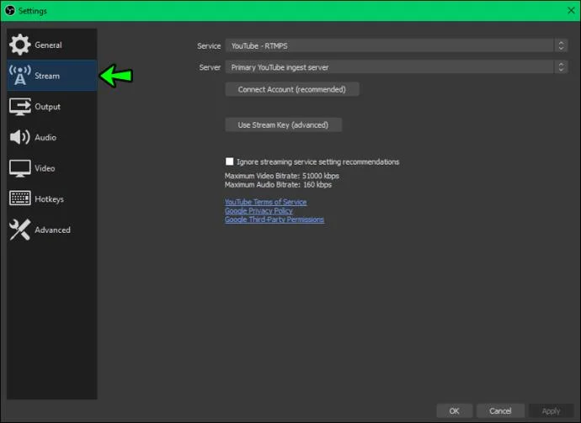Open the YouTube Terms of Service link
This screenshot has height=423, width=581.
[266, 202]
